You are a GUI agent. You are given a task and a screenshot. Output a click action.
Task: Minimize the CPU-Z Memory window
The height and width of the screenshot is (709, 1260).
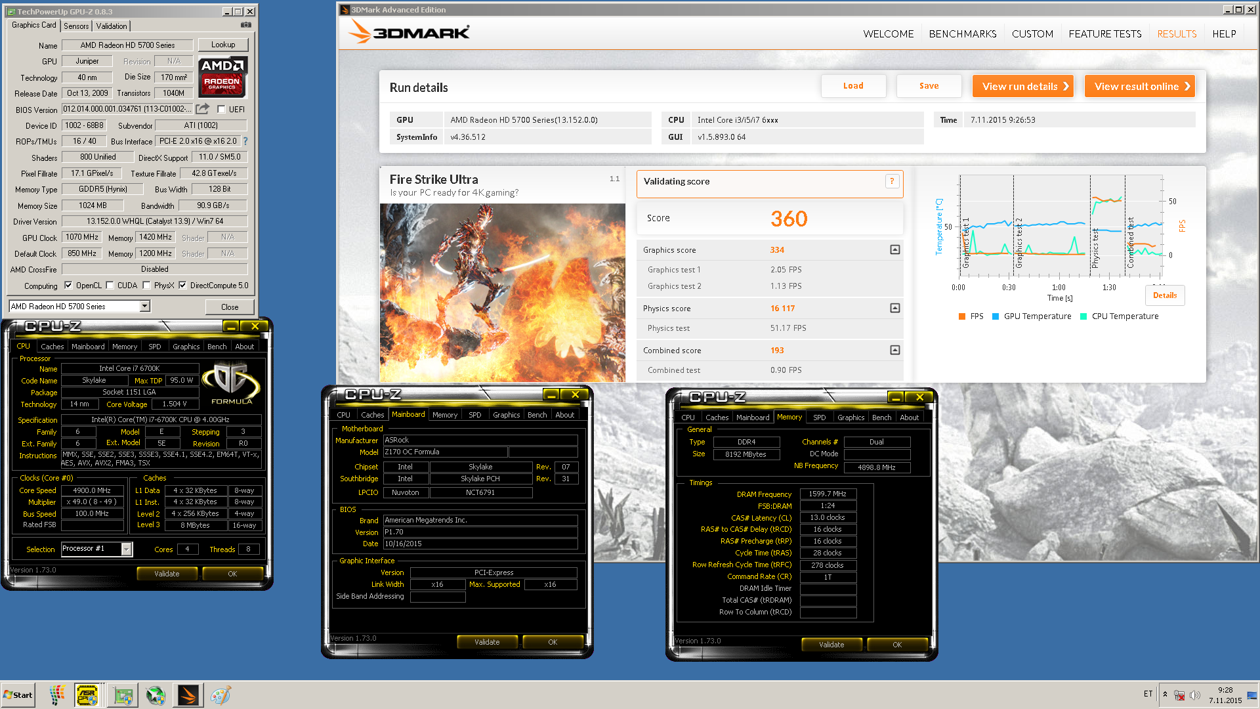tap(895, 397)
